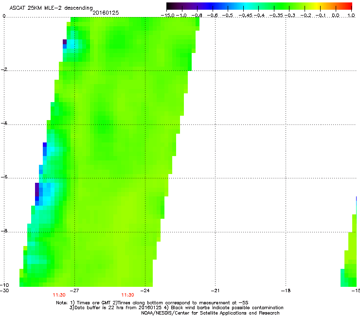360x316 pixels.
Task: Select the date label 20160125
Action: pyautogui.click(x=106, y=13)
